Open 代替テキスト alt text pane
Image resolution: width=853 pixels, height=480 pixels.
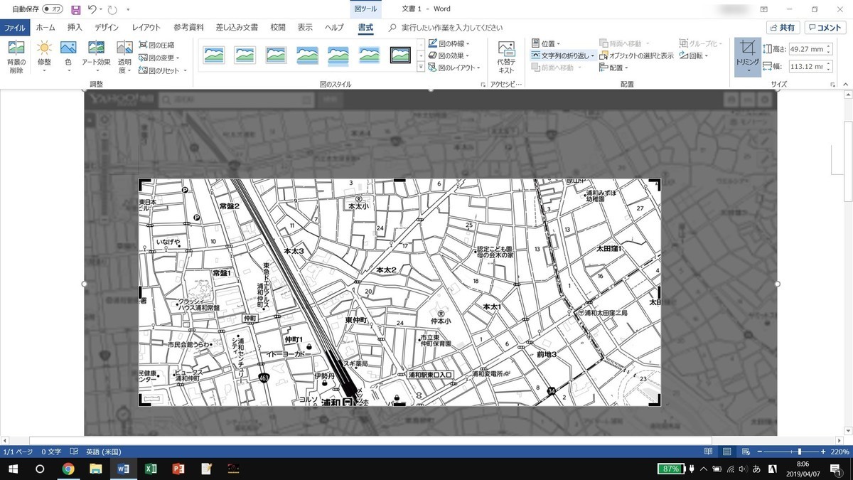point(506,58)
